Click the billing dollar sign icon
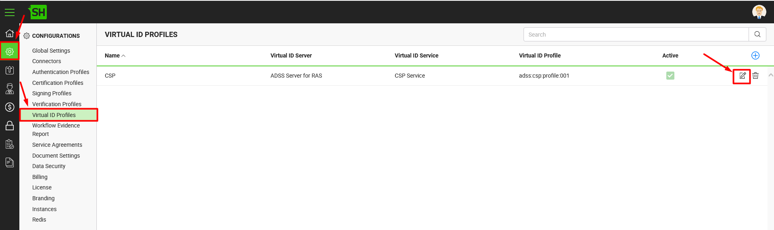Image resolution: width=774 pixels, height=230 pixels. point(10,107)
